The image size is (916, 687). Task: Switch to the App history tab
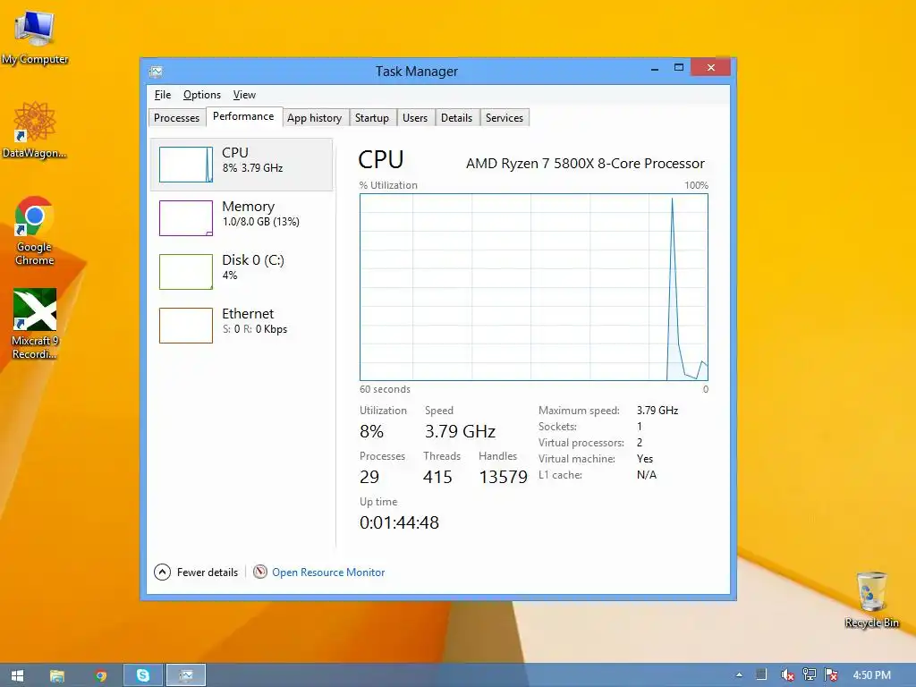(x=314, y=117)
